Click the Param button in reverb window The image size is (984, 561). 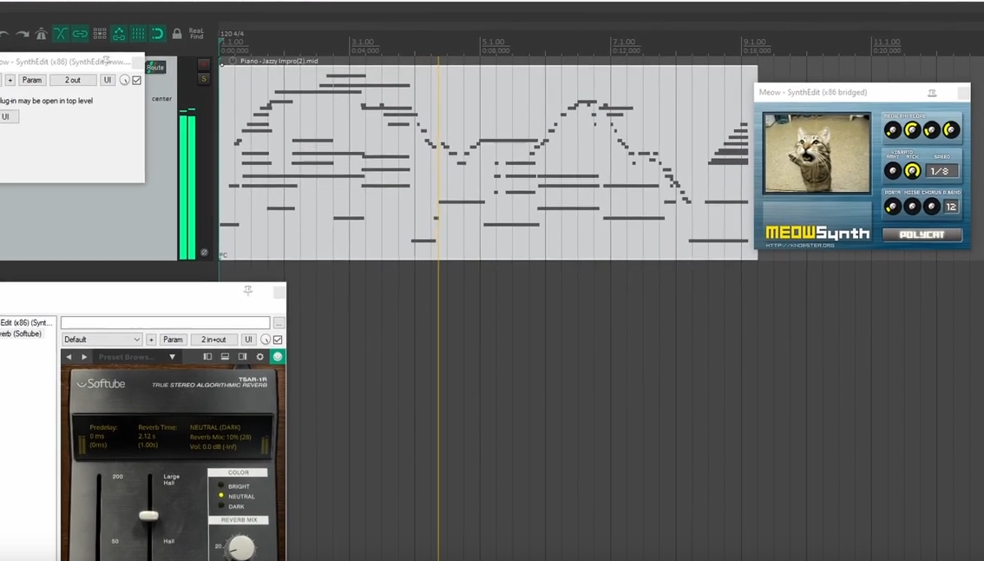click(173, 340)
